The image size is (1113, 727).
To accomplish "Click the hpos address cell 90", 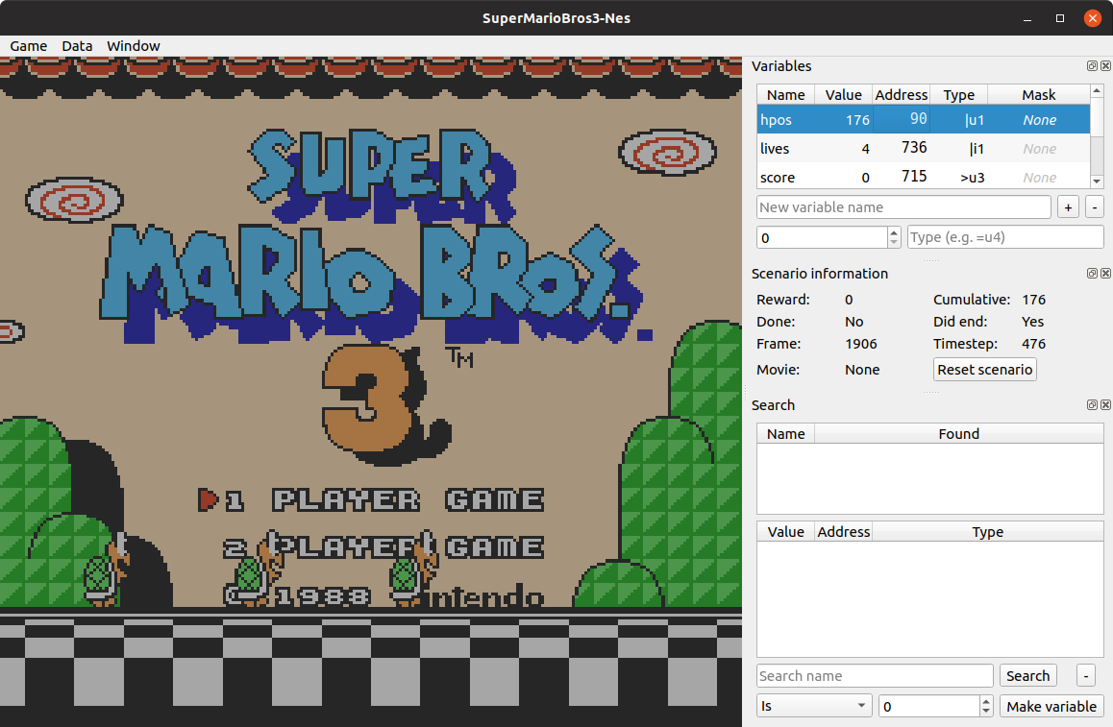I will tap(902, 119).
